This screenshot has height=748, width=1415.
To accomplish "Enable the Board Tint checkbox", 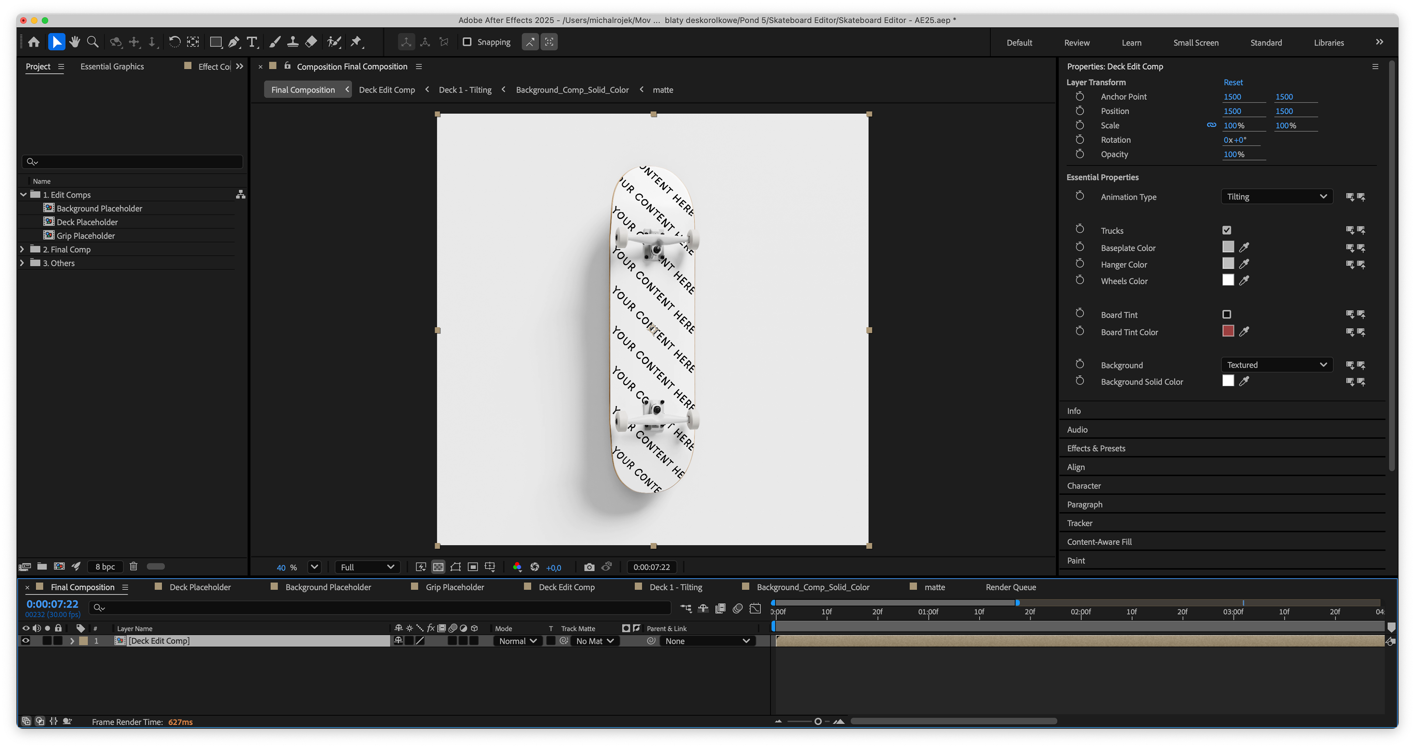I will [x=1227, y=314].
